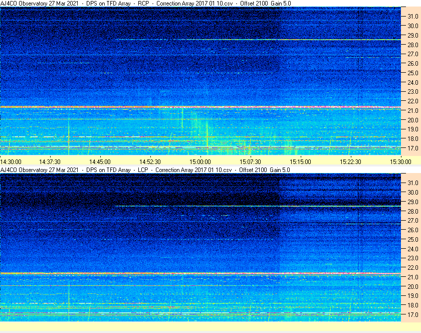Click the 21.0 frequency label in RCP panel
The image size is (421, 333).
pyautogui.click(x=413, y=110)
